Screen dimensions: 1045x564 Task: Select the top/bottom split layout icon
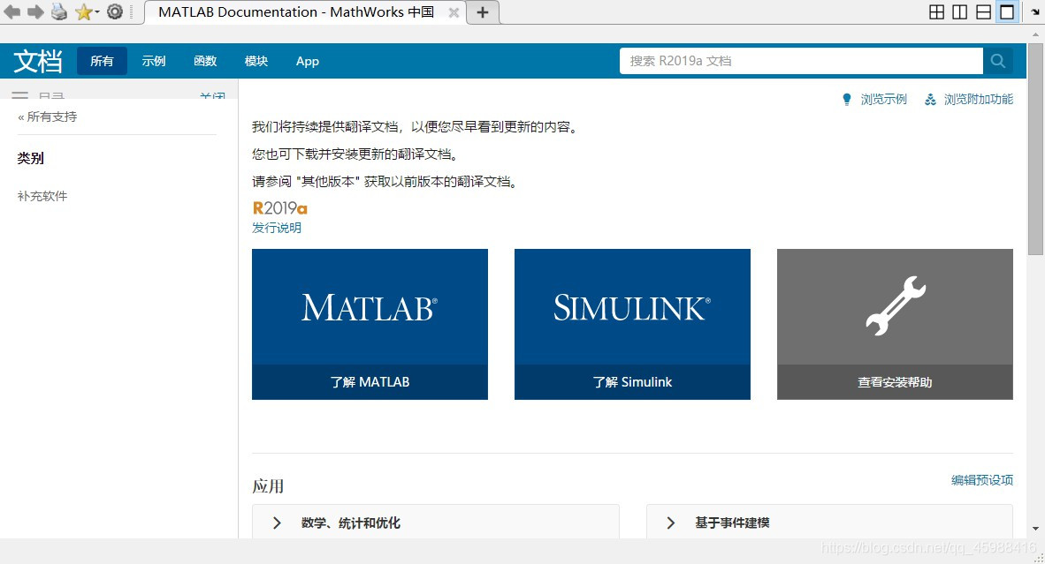(x=983, y=12)
